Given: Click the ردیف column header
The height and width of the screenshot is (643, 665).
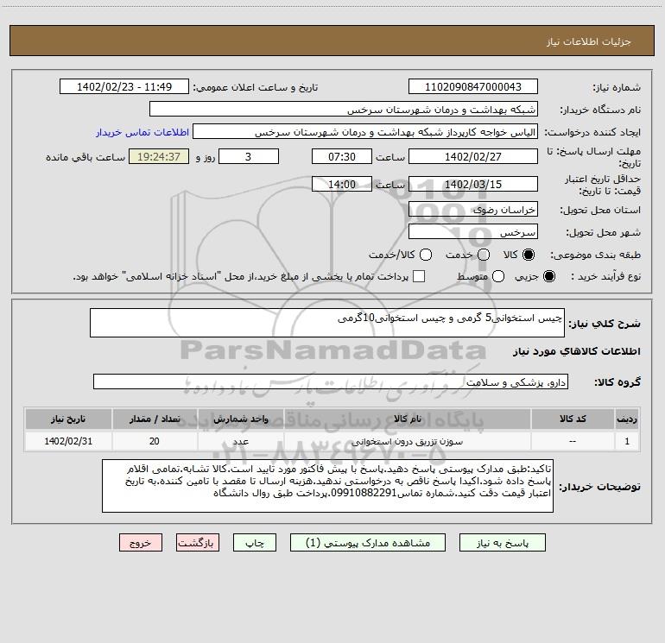Looking at the screenshot, I should tap(627, 419).
